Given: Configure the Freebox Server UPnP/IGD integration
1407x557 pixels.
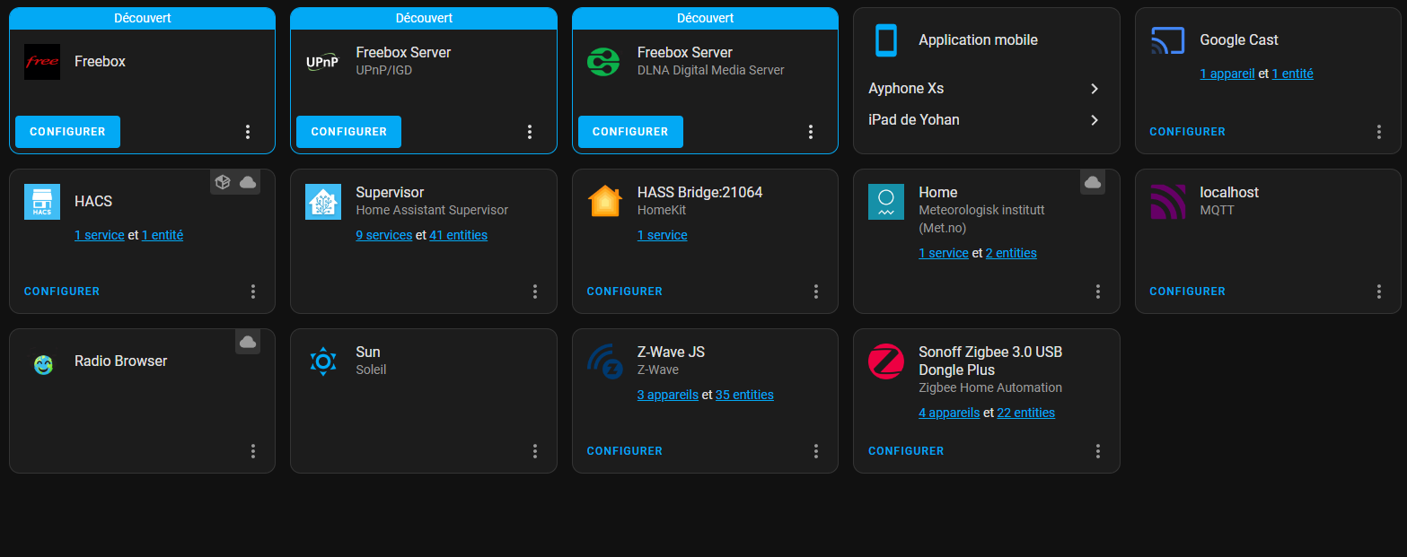Looking at the screenshot, I should tap(348, 132).
